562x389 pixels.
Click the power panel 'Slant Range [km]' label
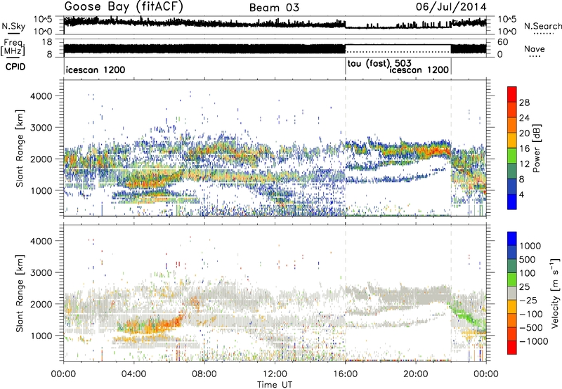[20, 148]
